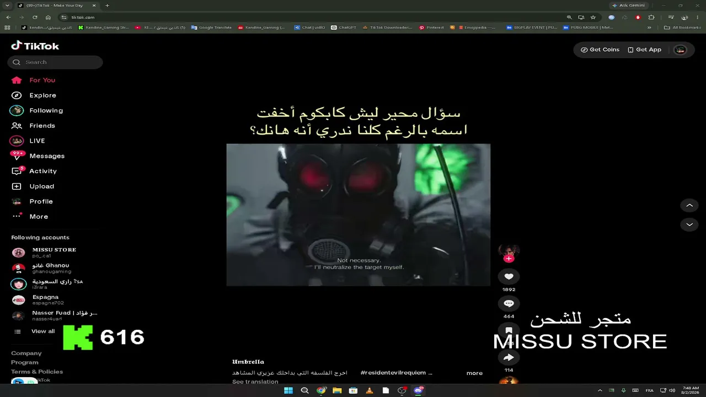
Task: Open Discord from the taskbar
Action: coord(419,390)
